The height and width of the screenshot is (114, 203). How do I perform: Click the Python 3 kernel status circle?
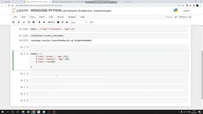click(x=190, y=17)
